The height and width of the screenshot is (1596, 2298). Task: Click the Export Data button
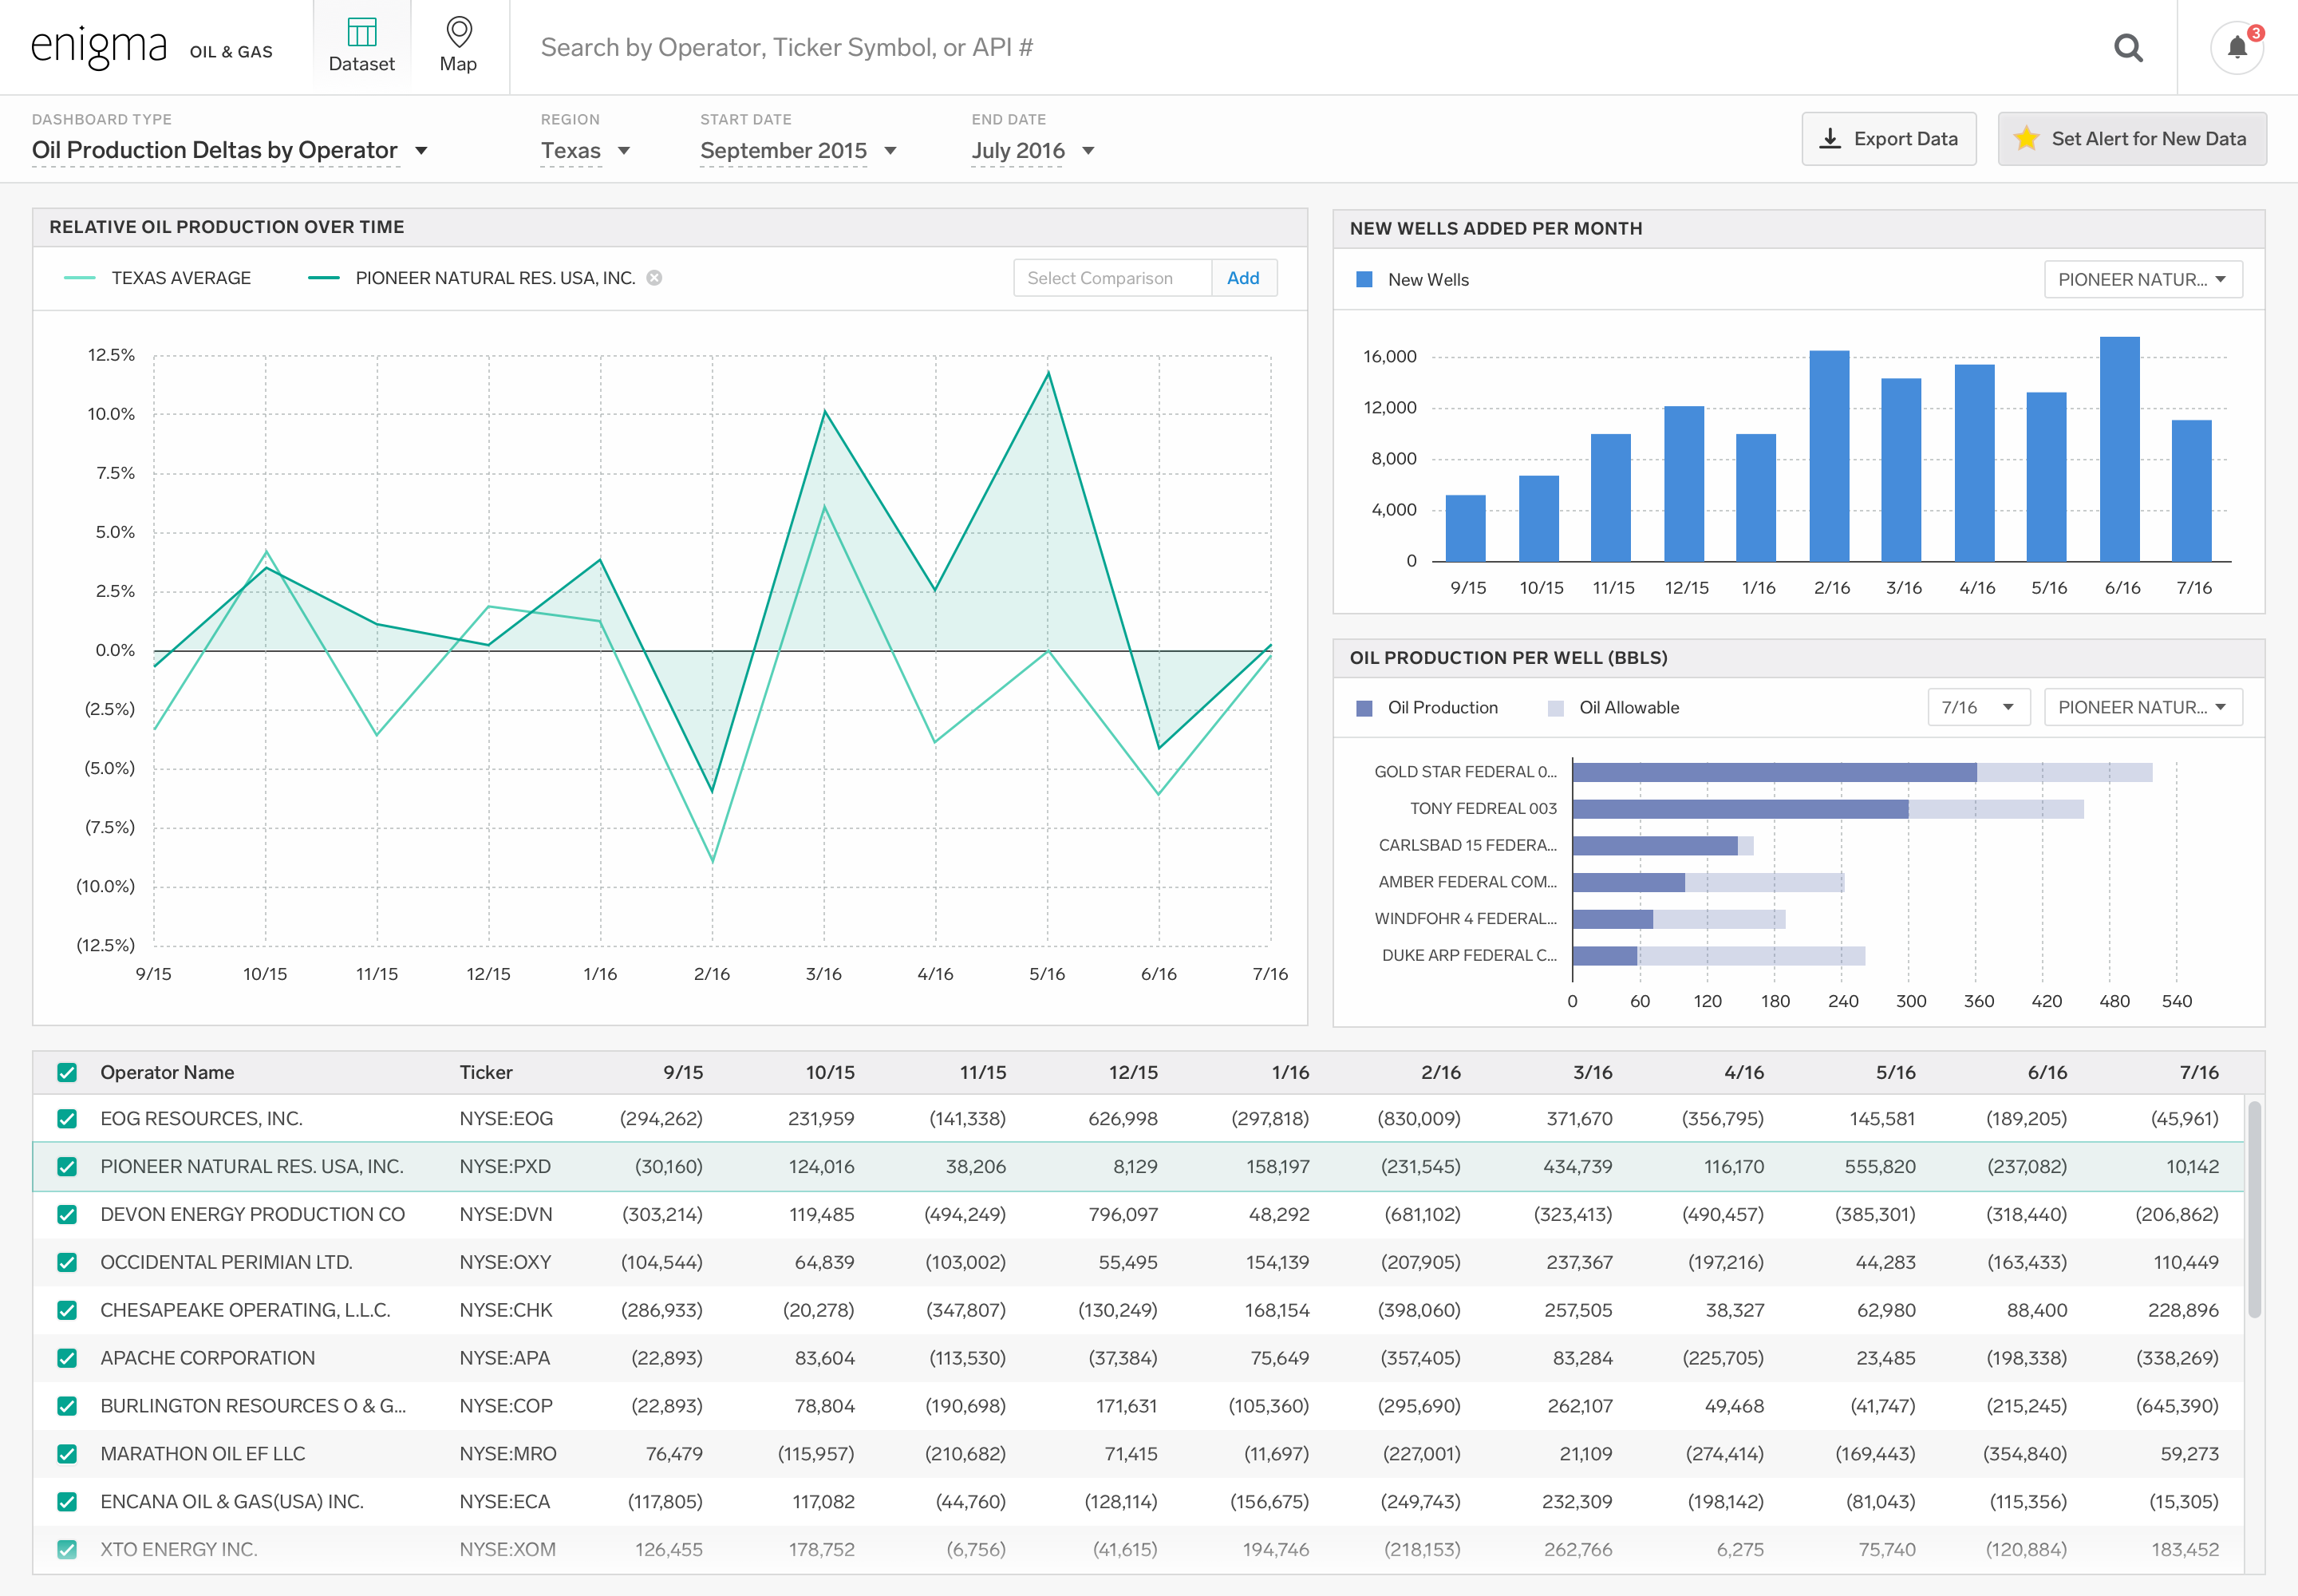point(1888,139)
